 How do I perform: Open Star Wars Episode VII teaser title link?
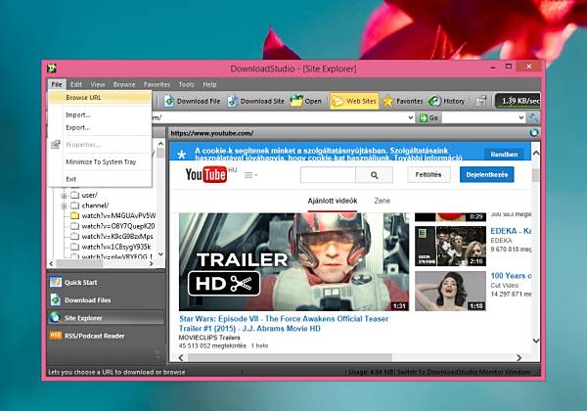tap(284, 323)
